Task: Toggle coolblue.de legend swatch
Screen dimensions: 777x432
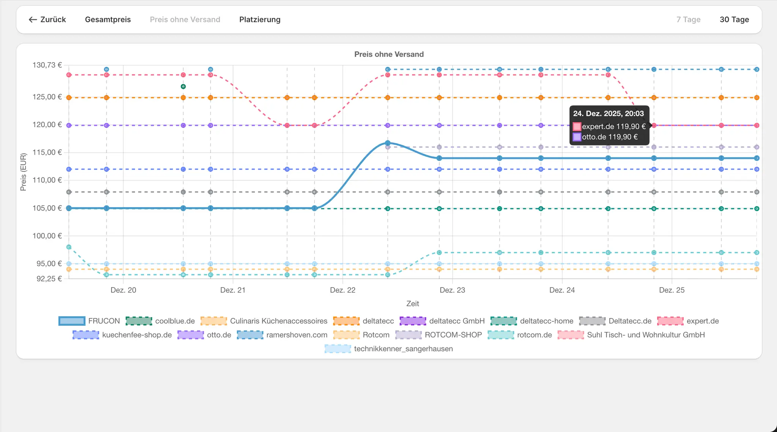Action: pos(139,321)
